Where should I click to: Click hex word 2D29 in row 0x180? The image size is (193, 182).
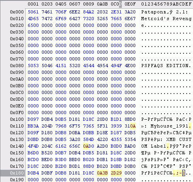coord(116,173)
